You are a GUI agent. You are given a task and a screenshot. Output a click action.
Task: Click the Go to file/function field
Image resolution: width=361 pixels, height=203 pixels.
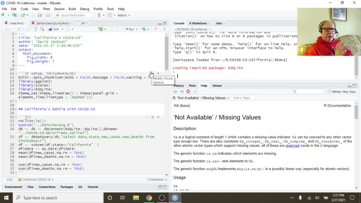[x=74, y=15]
